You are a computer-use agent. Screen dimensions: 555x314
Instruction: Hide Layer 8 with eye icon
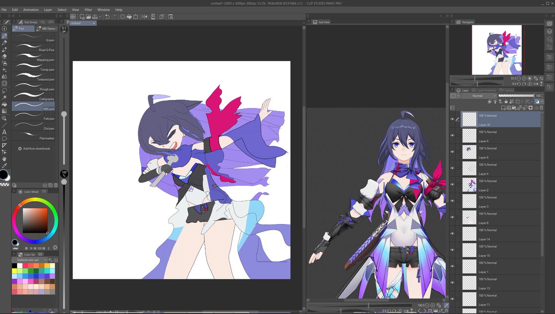(x=452, y=152)
